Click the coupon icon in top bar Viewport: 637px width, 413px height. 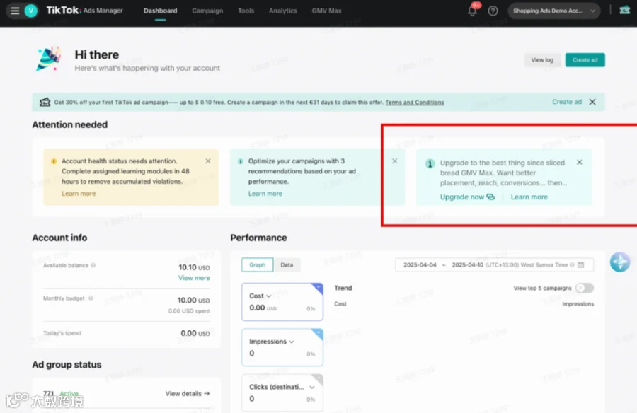tap(625, 10)
